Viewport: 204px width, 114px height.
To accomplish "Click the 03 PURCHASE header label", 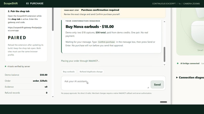I will click(35, 4).
